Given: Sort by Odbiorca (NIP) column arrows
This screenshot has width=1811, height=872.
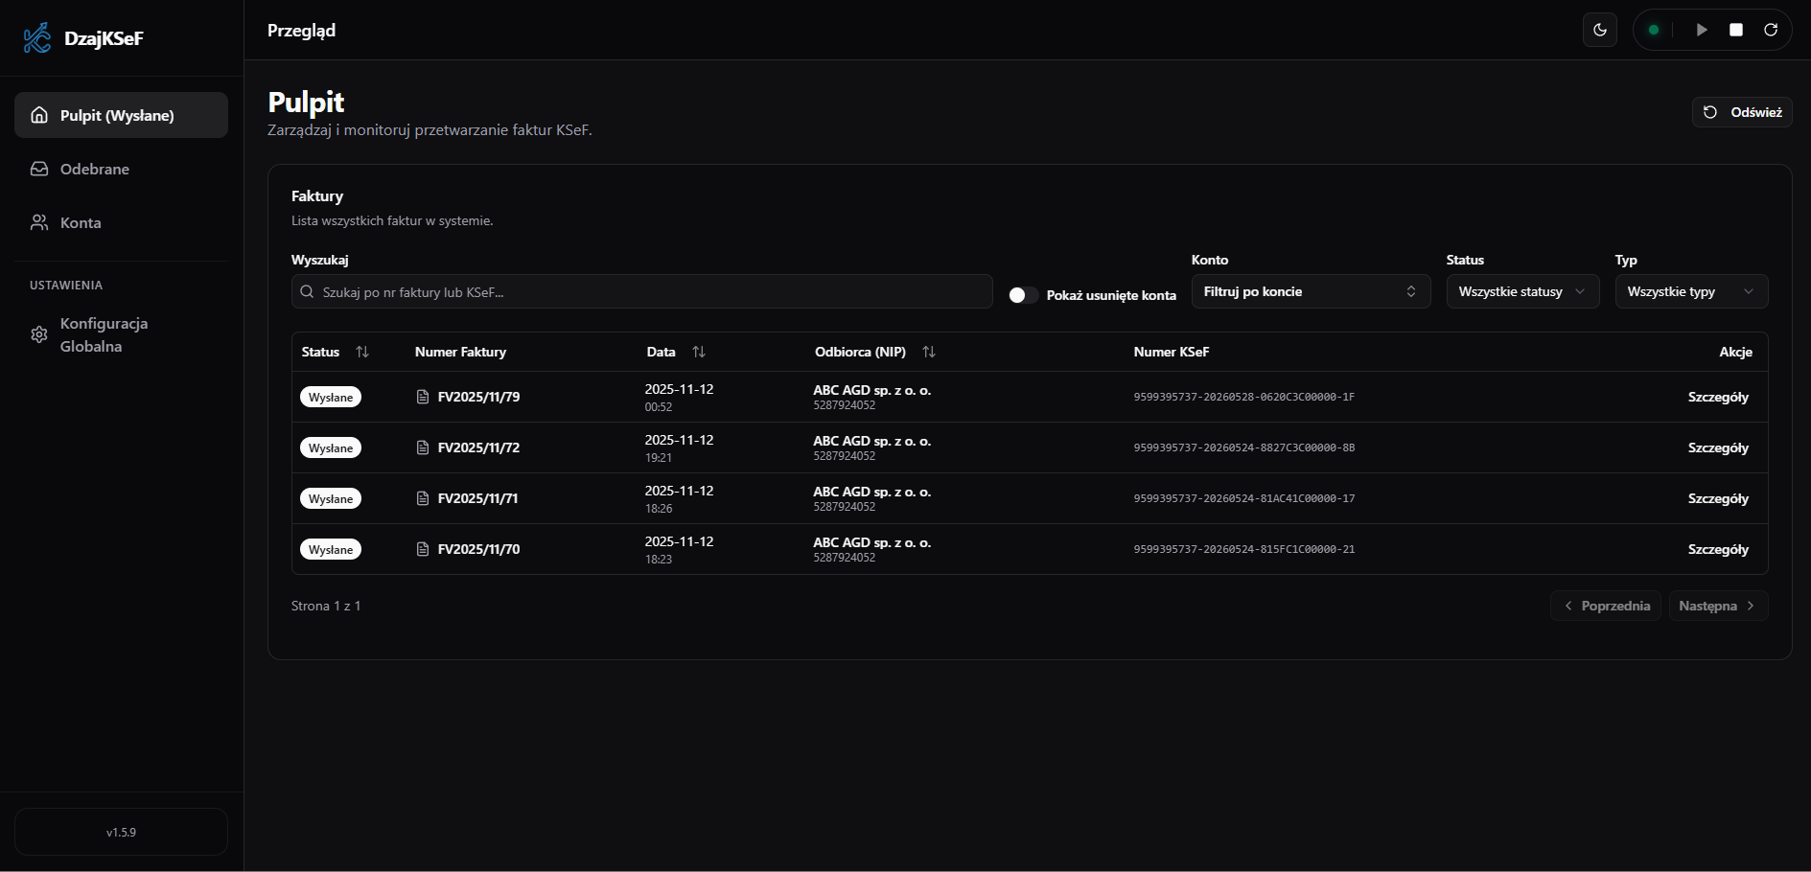Looking at the screenshot, I should coord(929,352).
